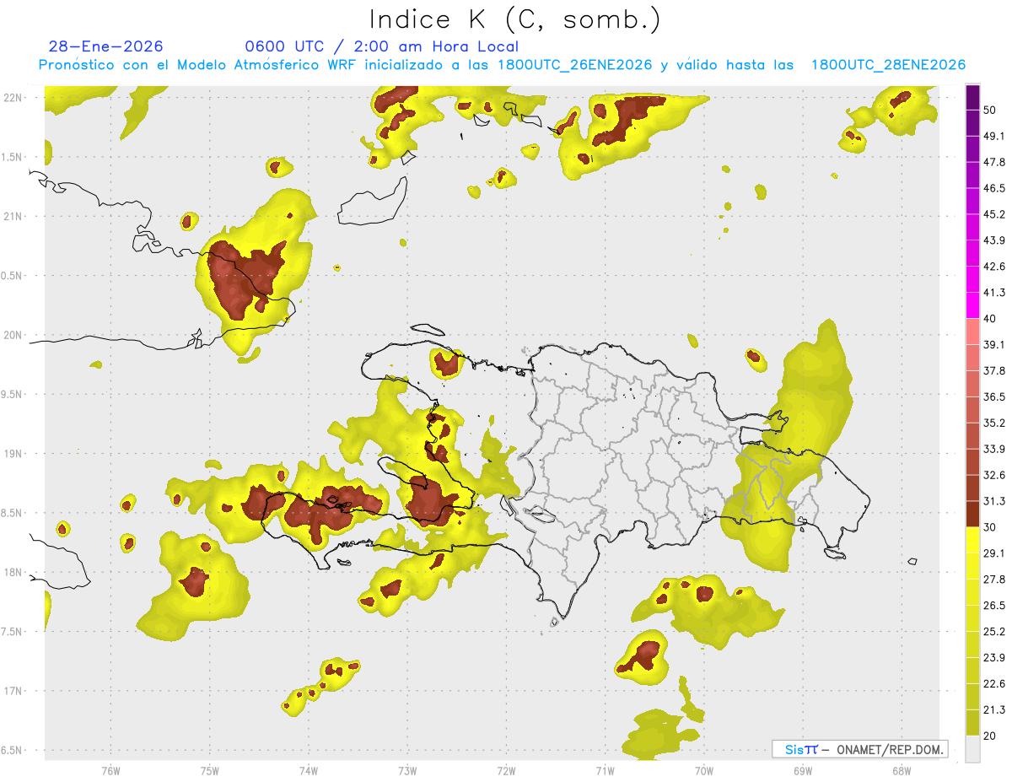Viewport: 1012px width, 782px height.
Task: Click latitude axis label '19N'
Action: (x=13, y=454)
